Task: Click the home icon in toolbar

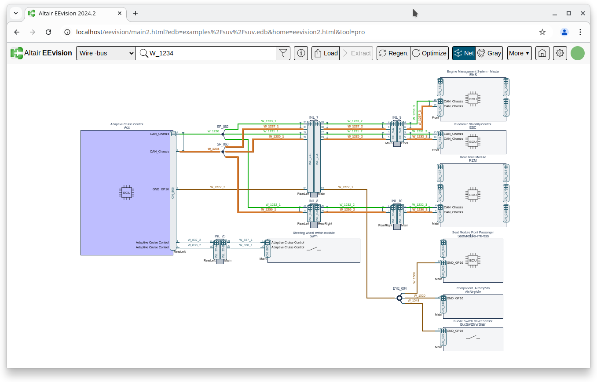Action: 542,53
